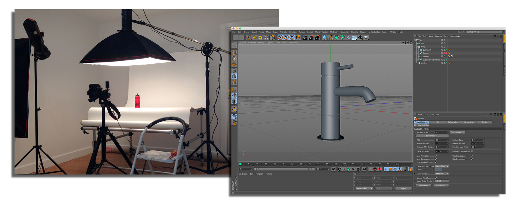Enable the Axis mode tool
The image size is (516, 208).
[234, 90]
